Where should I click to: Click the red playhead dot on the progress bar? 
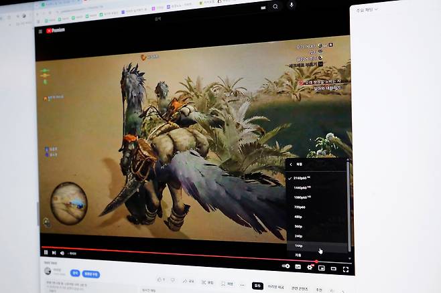pyautogui.click(x=316, y=262)
